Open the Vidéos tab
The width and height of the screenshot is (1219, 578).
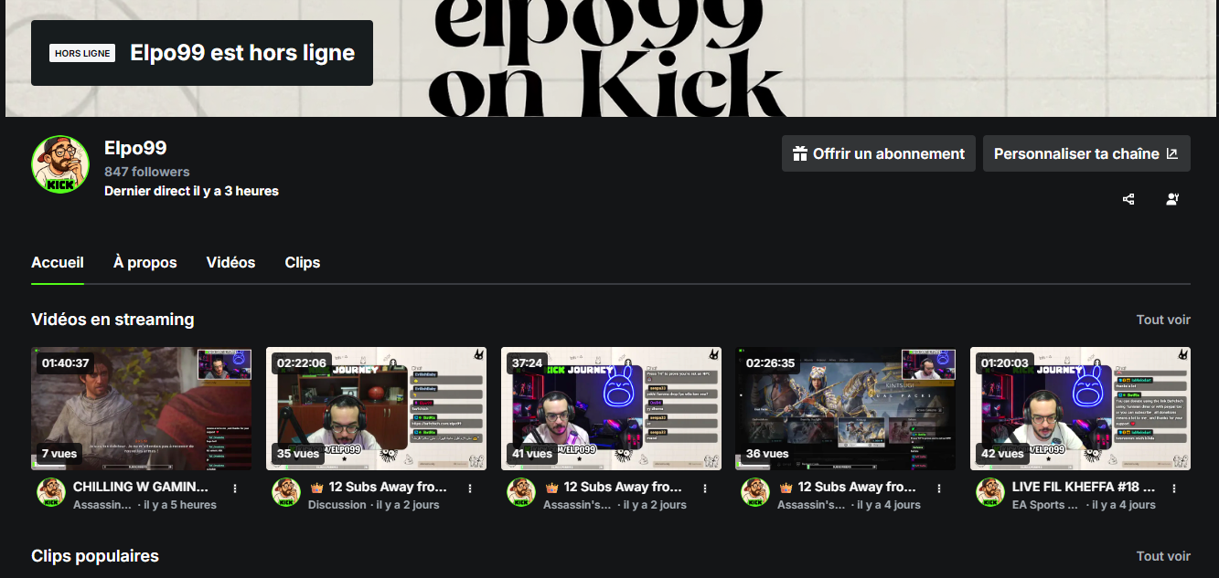[x=230, y=262]
